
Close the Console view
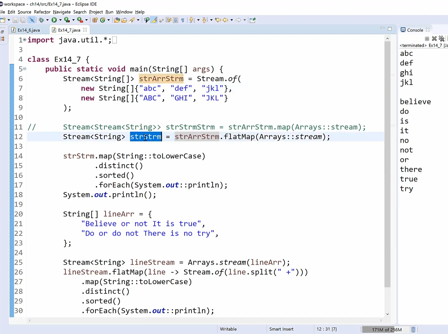[428, 30]
